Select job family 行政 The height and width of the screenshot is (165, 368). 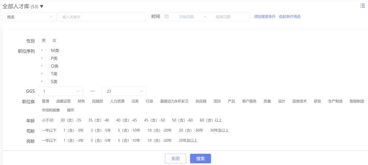point(150,101)
